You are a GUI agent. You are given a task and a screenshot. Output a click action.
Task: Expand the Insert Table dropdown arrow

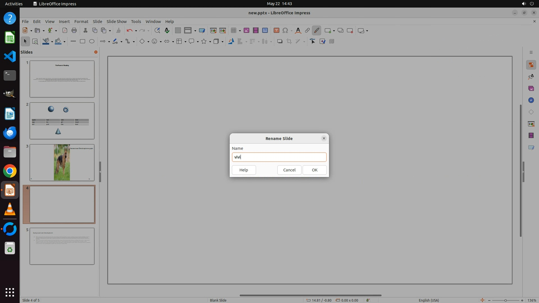(240, 31)
